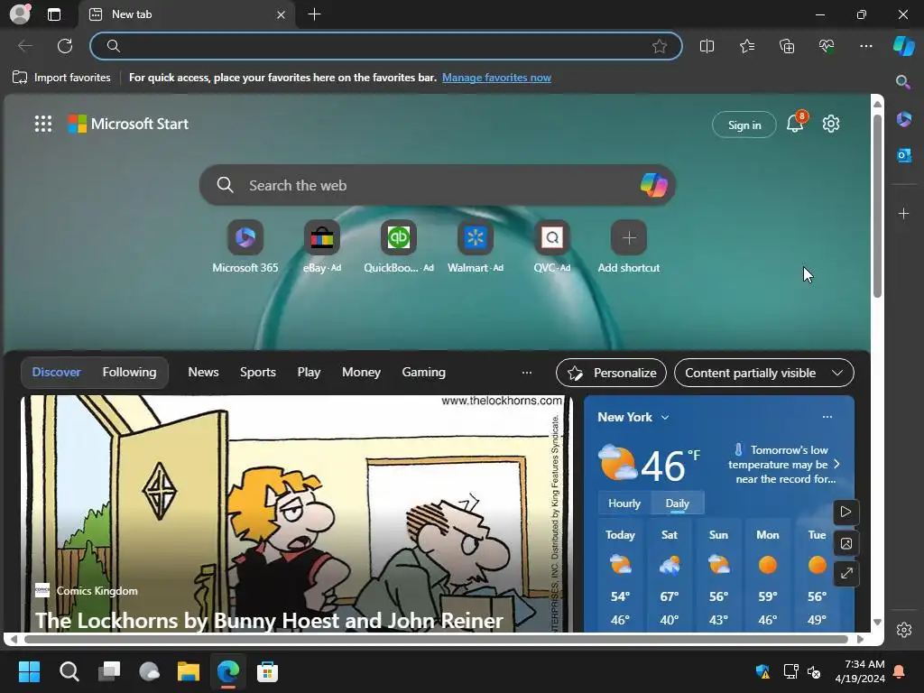924x693 pixels.
Task: Click the vertical page scrollbar
Action: (x=877, y=207)
